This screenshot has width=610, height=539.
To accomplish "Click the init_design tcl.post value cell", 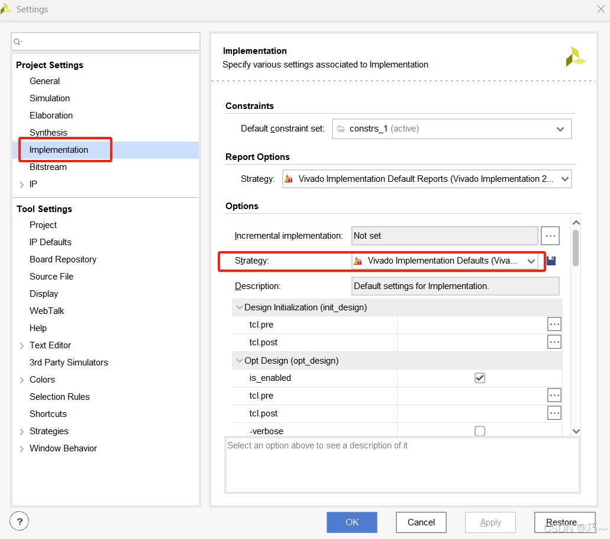I will (472, 342).
